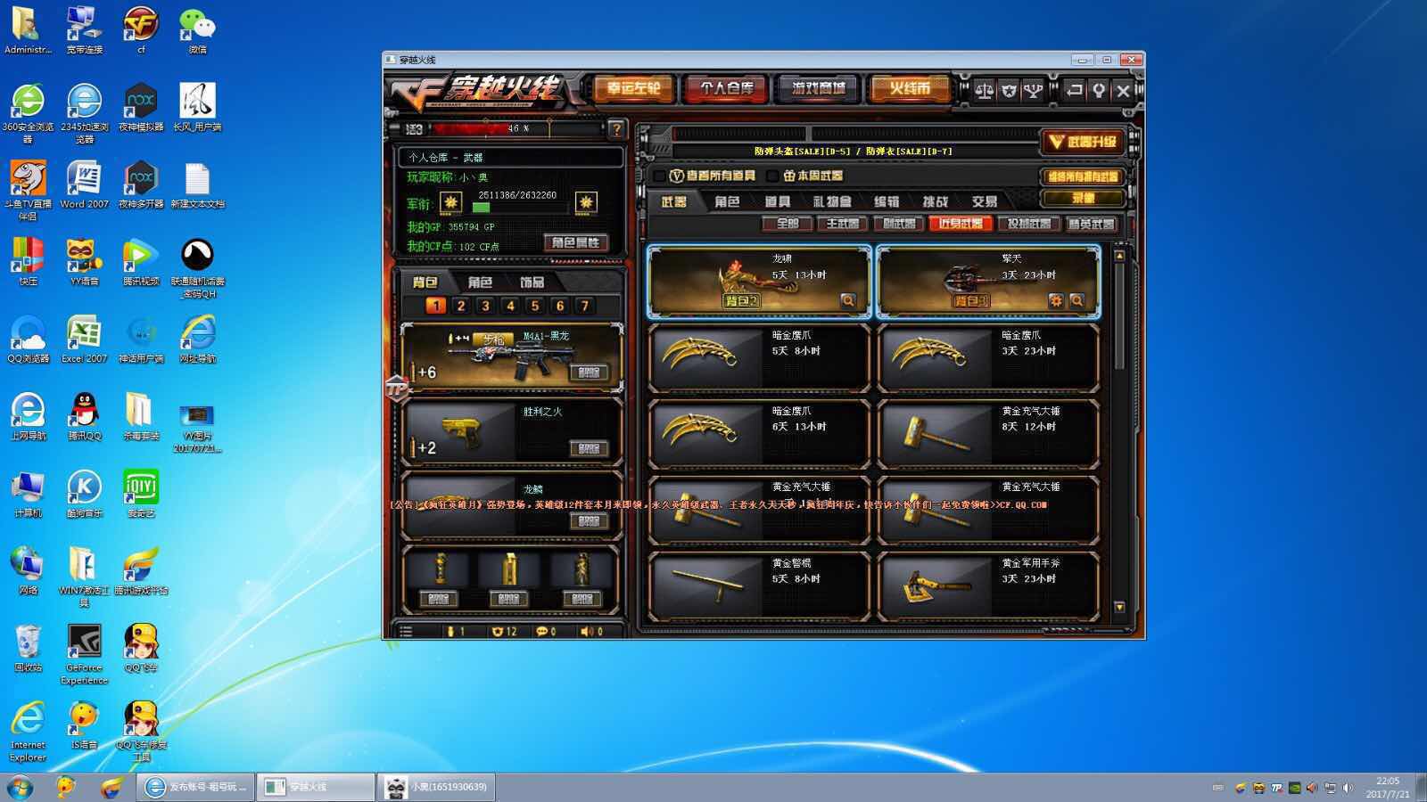
Task: Click the weapon list scrollbar up arrow
Action: coord(1119,256)
